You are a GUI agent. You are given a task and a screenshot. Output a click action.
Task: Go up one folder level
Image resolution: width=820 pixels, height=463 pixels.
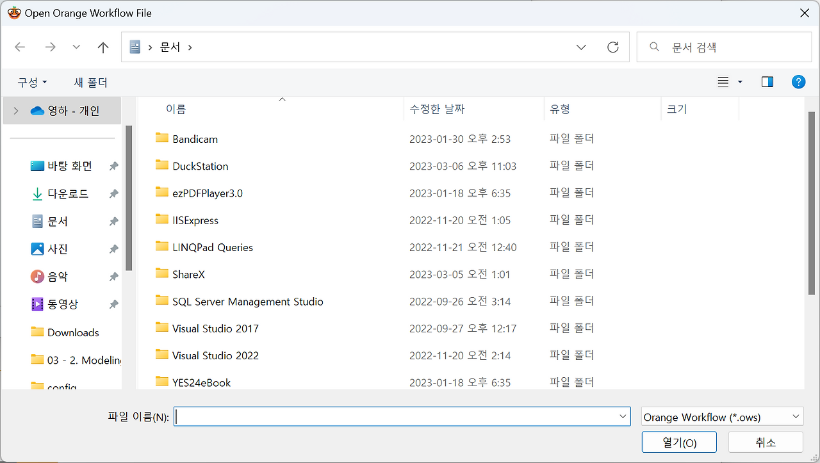103,47
